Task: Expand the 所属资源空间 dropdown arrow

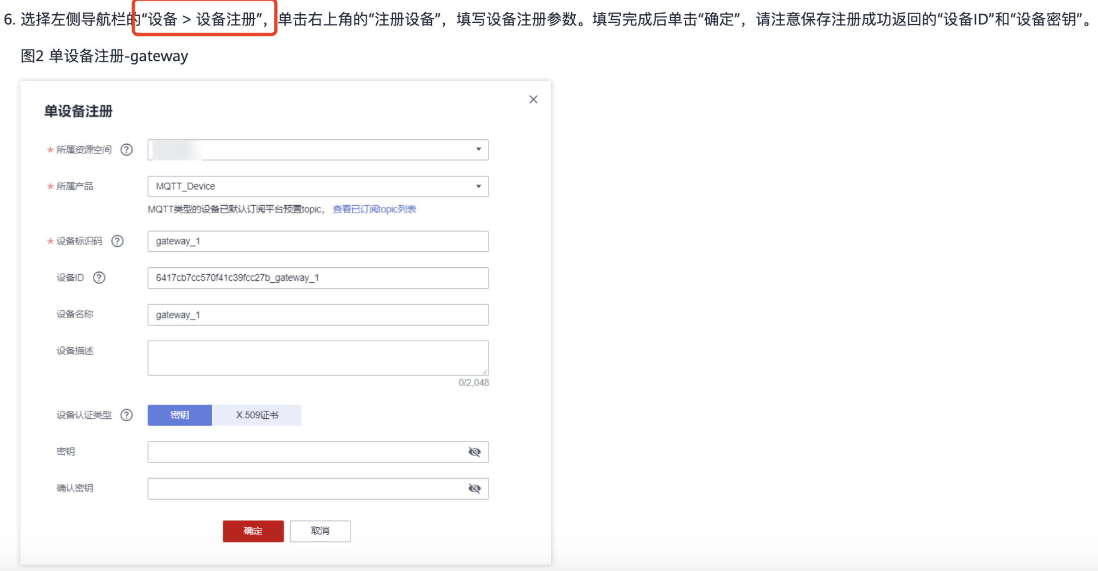Action: click(479, 150)
